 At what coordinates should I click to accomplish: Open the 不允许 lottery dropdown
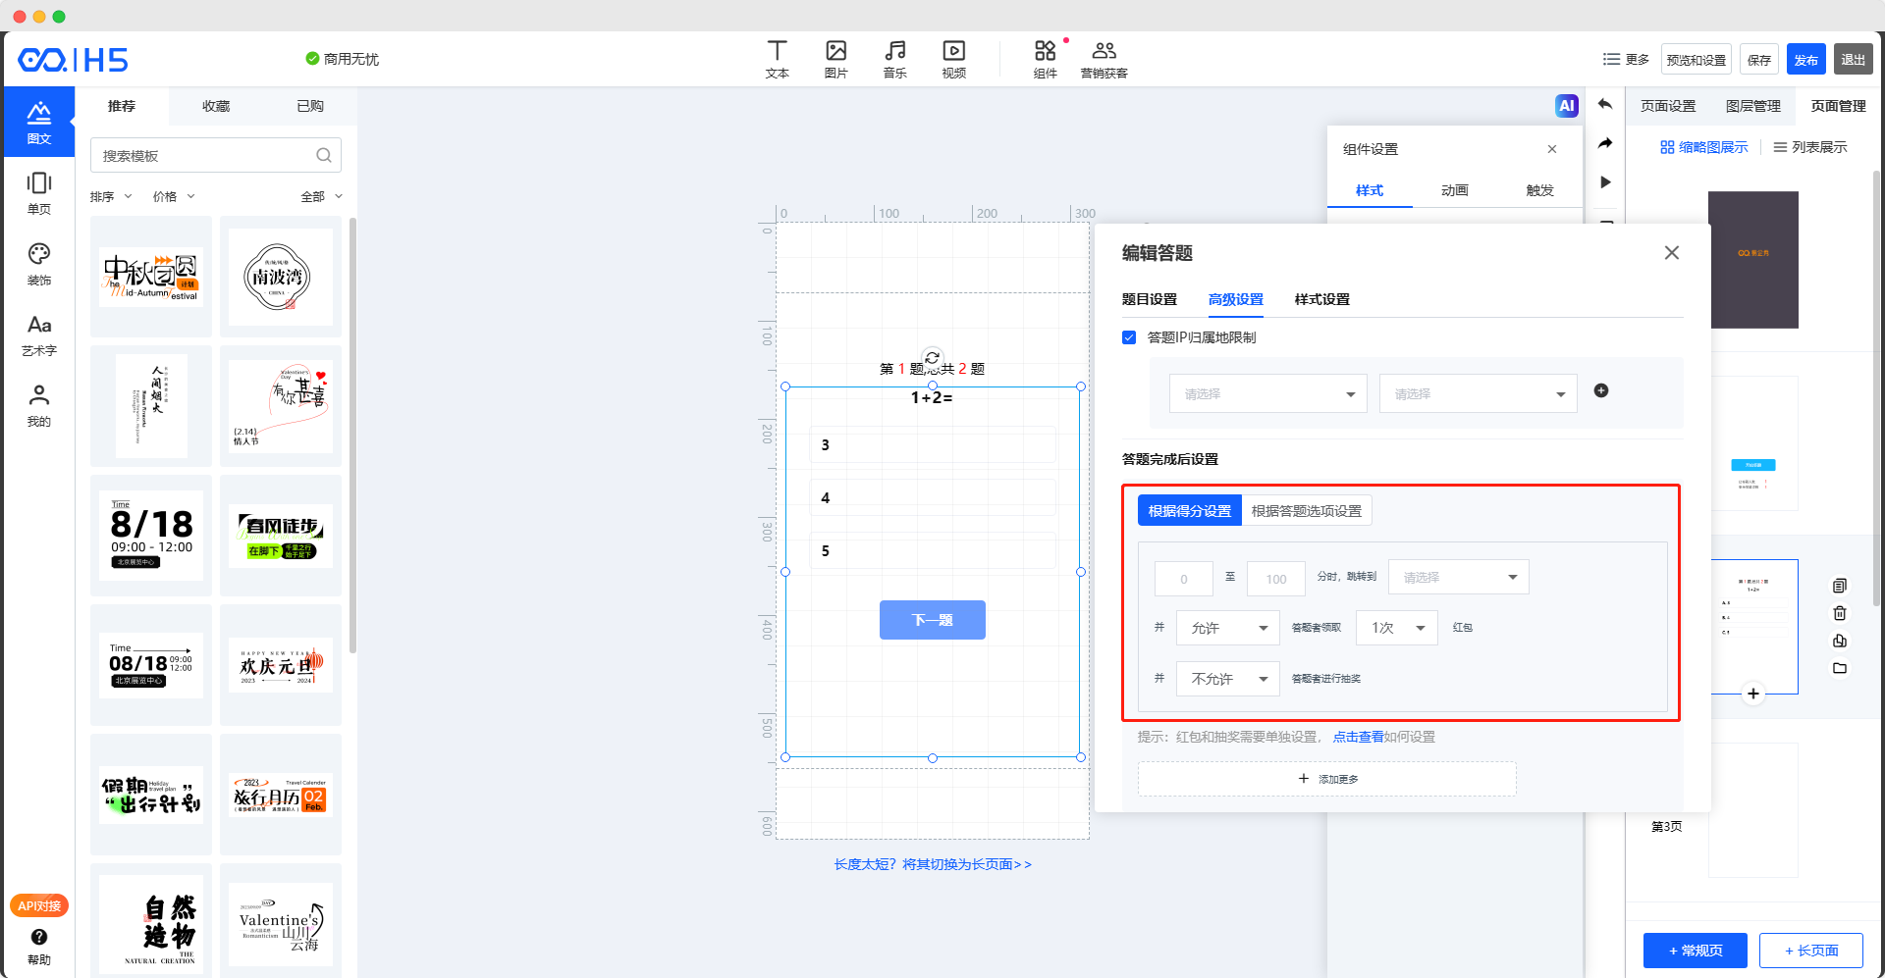click(x=1227, y=679)
